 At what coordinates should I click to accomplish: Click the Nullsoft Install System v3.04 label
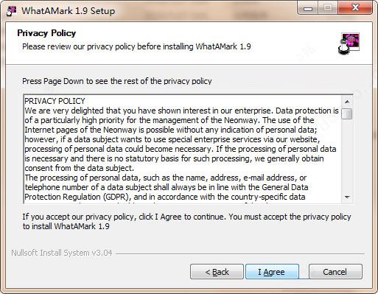point(62,253)
